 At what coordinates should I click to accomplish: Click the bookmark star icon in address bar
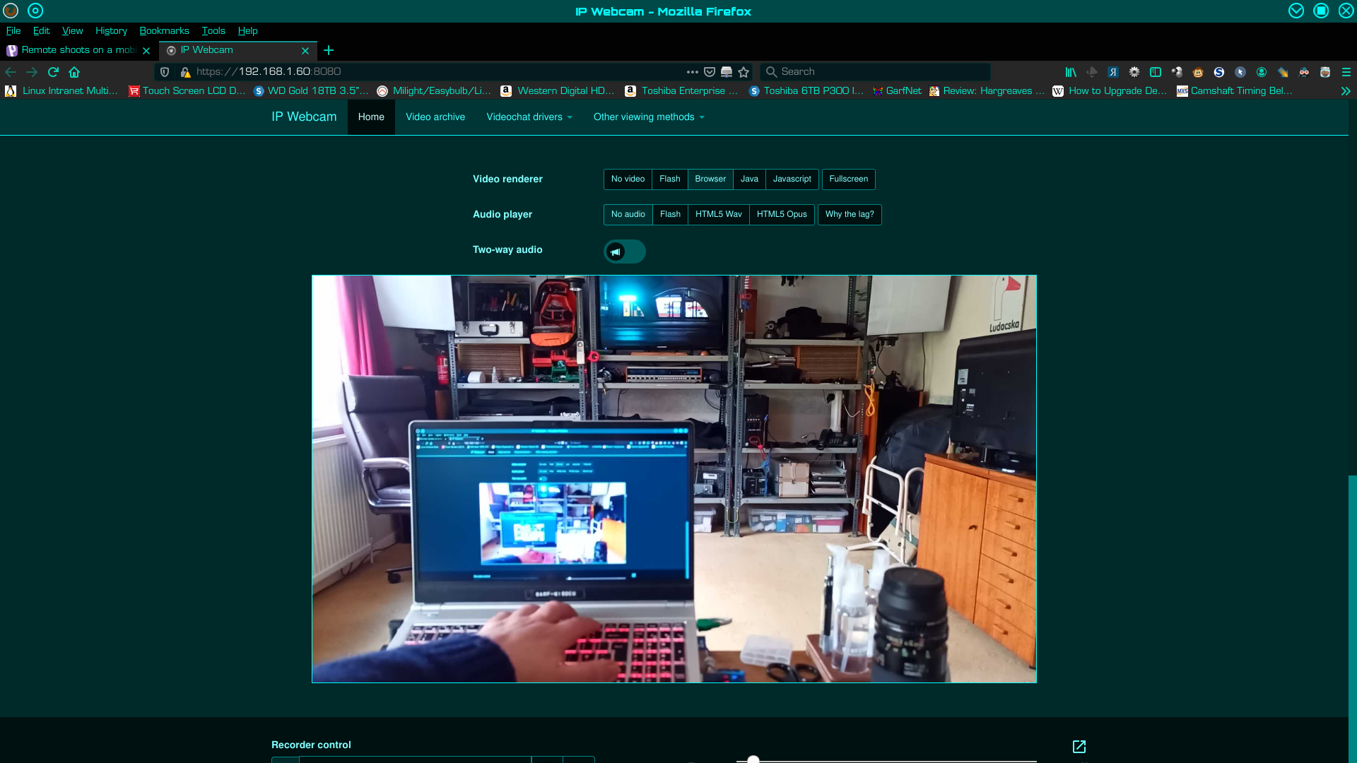coord(744,72)
